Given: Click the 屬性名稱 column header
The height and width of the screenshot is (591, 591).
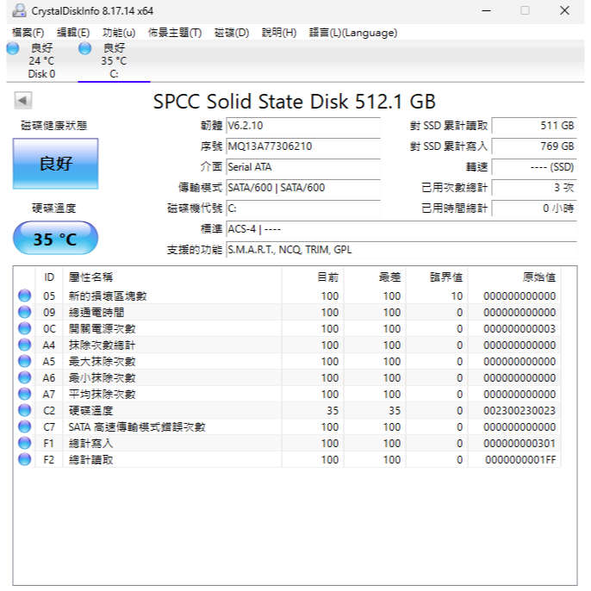Looking at the screenshot, I should click(x=172, y=277).
